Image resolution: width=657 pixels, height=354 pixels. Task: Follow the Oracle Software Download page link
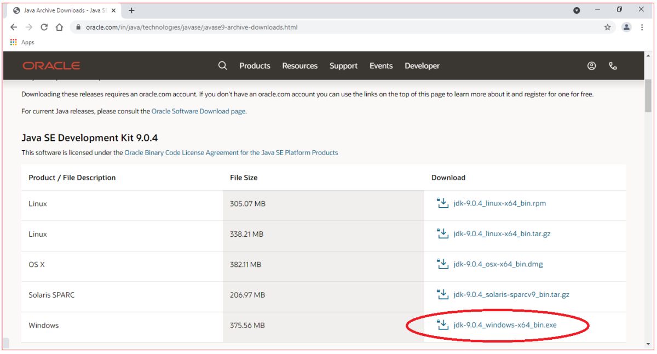tap(199, 111)
